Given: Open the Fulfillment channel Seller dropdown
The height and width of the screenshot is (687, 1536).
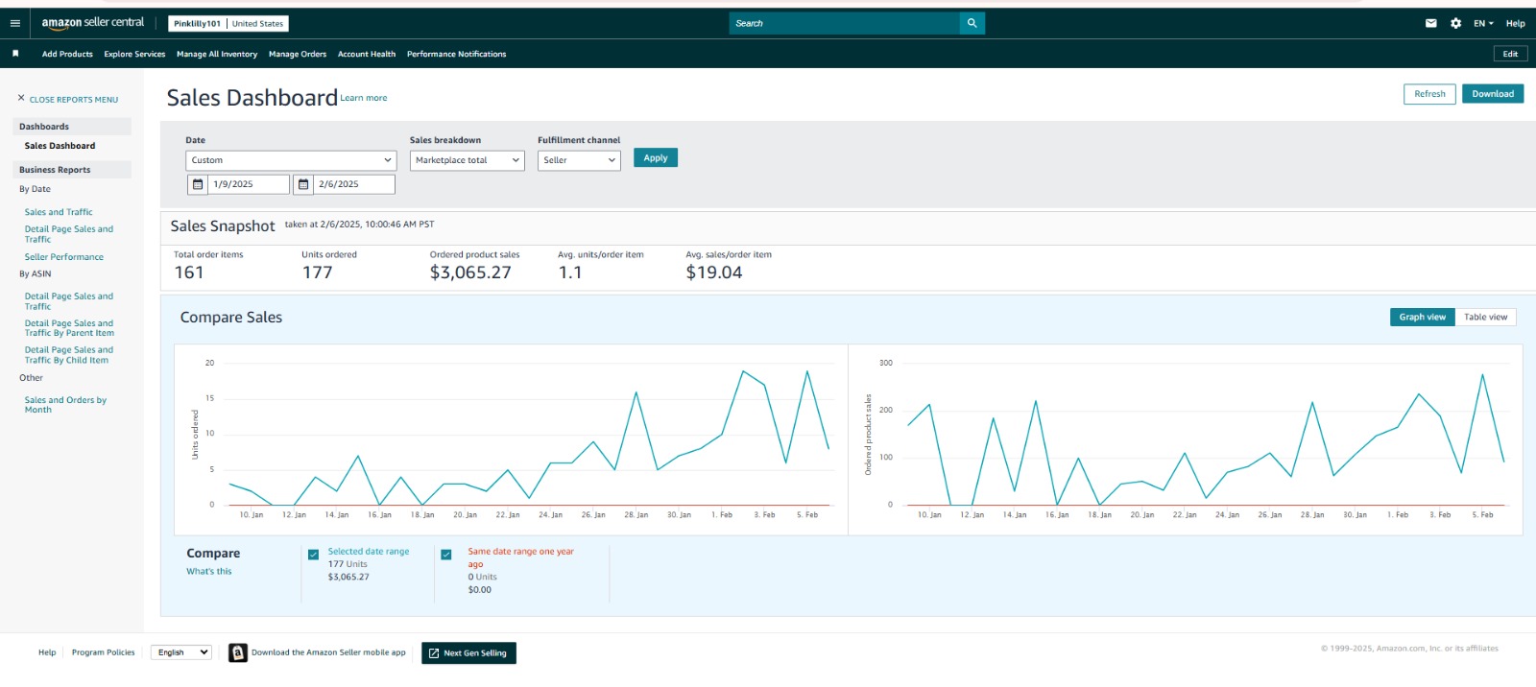Looking at the screenshot, I should click(579, 160).
